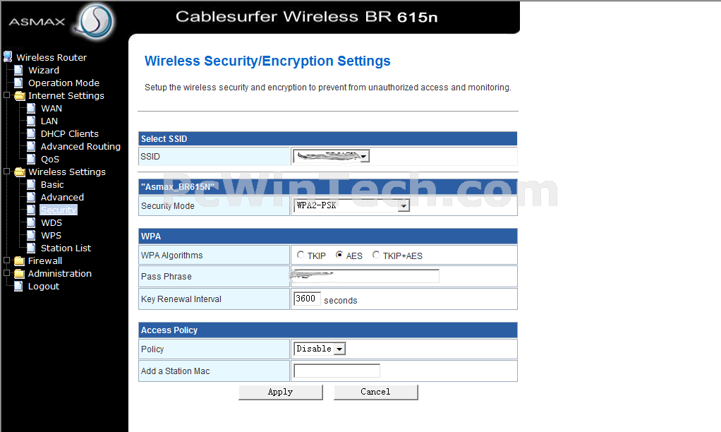Select the TKIP+AES radio button
The width and height of the screenshot is (721, 432).
[376, 254]
